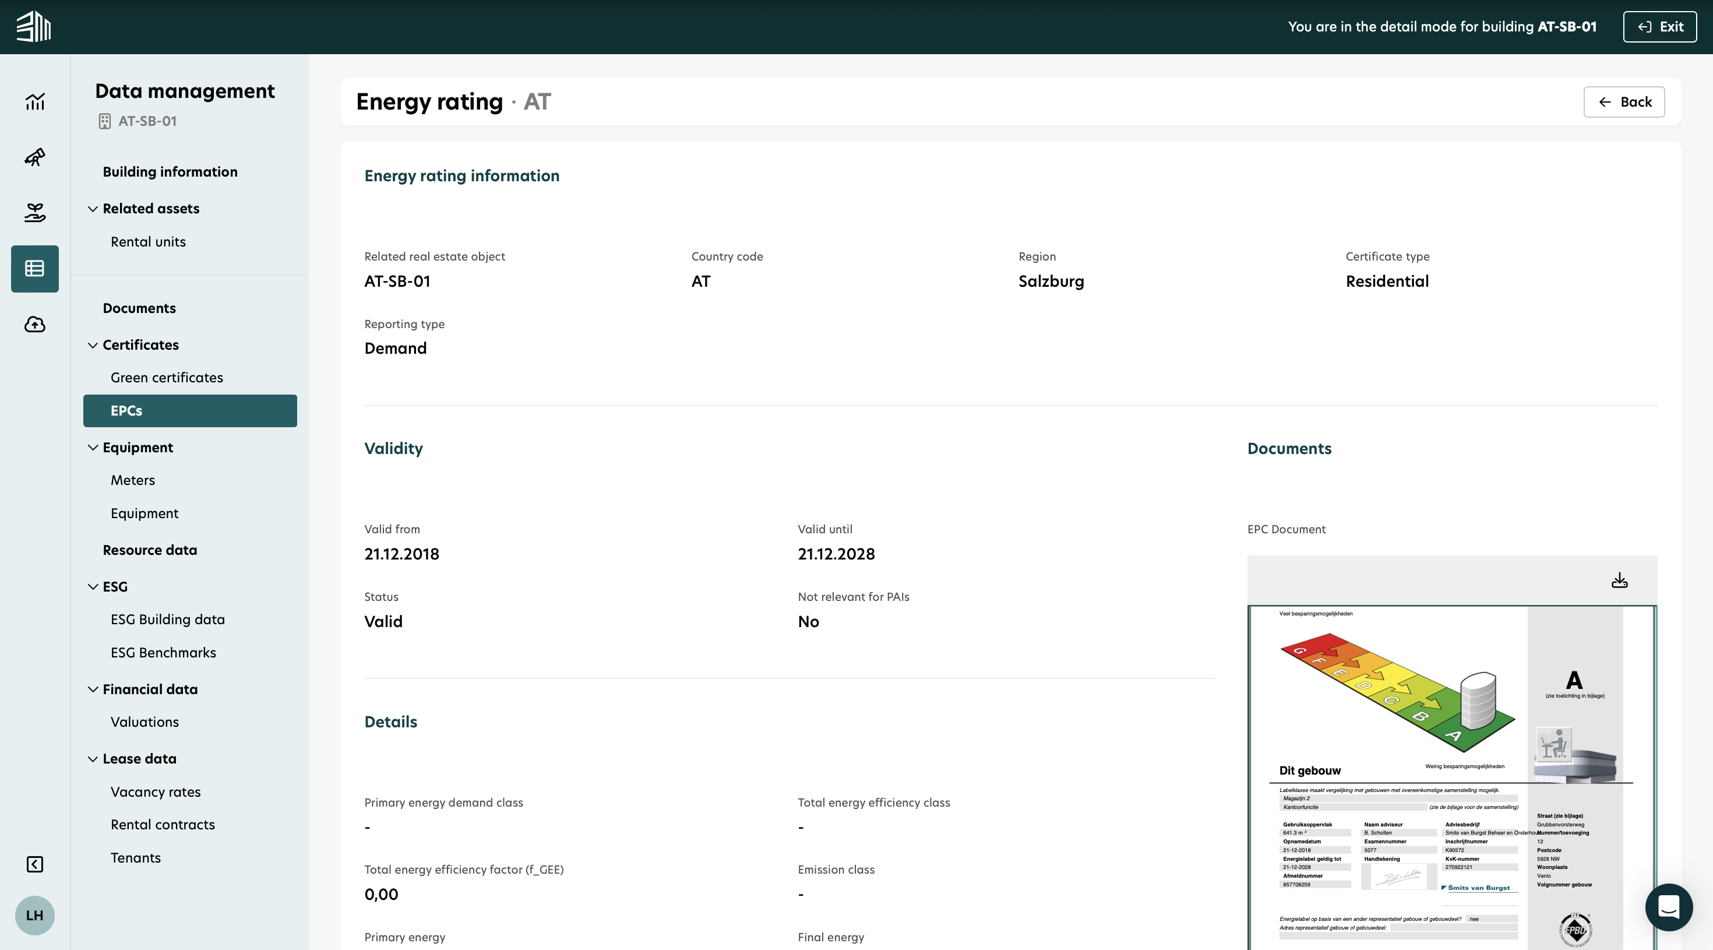Open Green certificates in sidebar
The width and height of the screenshot is (1713, 950).
coord(167,377)
